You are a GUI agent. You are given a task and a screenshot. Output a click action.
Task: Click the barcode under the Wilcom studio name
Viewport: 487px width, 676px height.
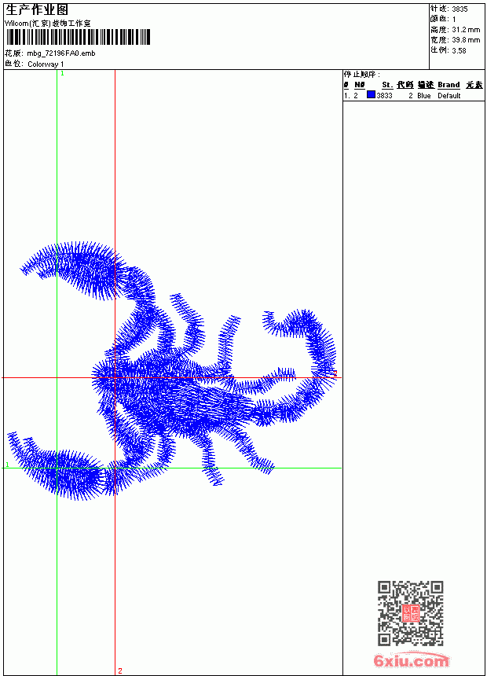point(78,37)
